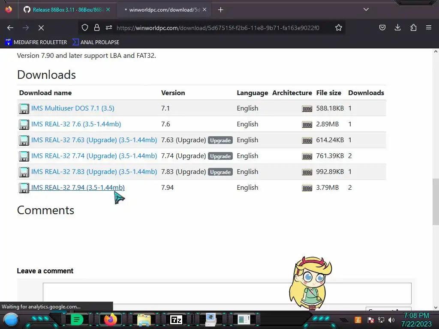This screenshot has height=329, width=439.
Task: Open the bookmark beside MEDIAFIRE ROULETTER in the bookmarks toolbar
Action: click(x=96, y=42)
